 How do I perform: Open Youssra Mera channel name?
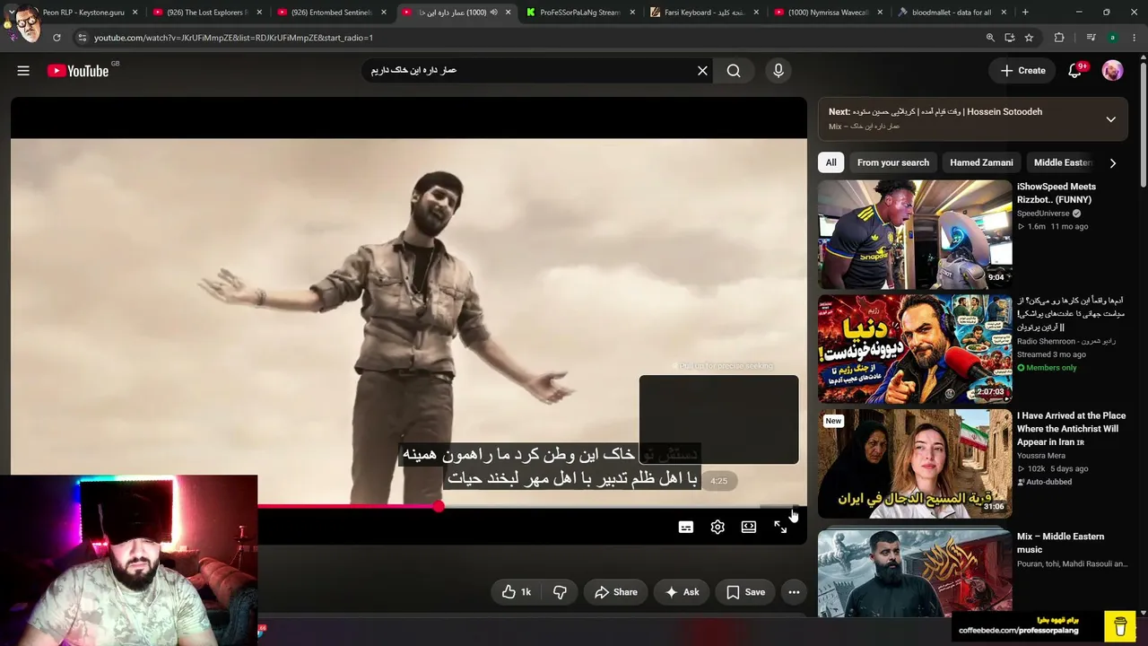pos(1041,456)
